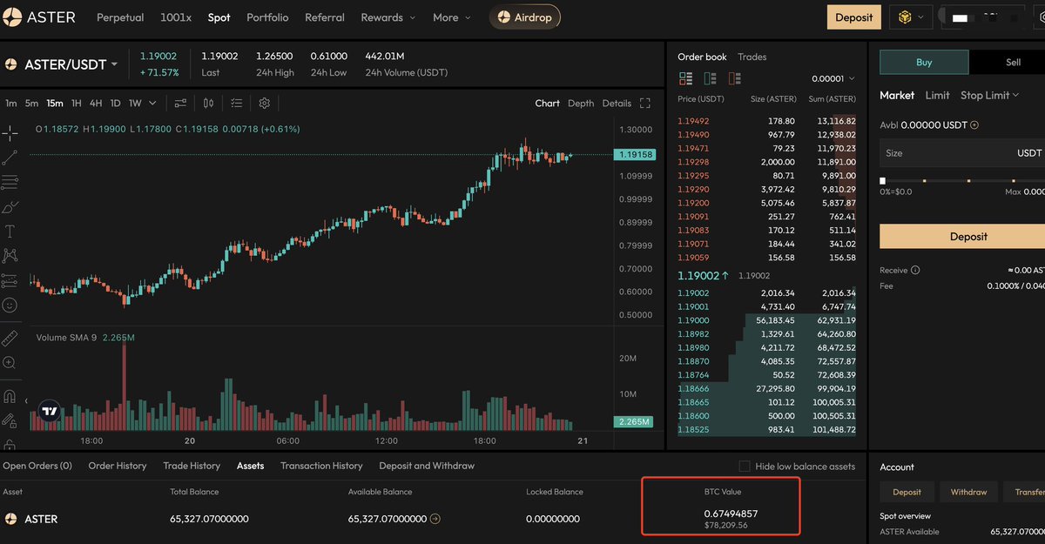Click the arrow icon beside Available Balance
This screenshot has width=1045, height=544.
[435, 519]
